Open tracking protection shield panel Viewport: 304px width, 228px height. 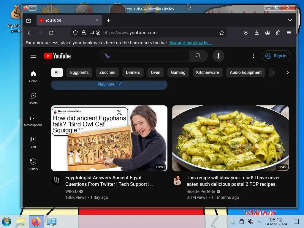(x=75, y=33)
